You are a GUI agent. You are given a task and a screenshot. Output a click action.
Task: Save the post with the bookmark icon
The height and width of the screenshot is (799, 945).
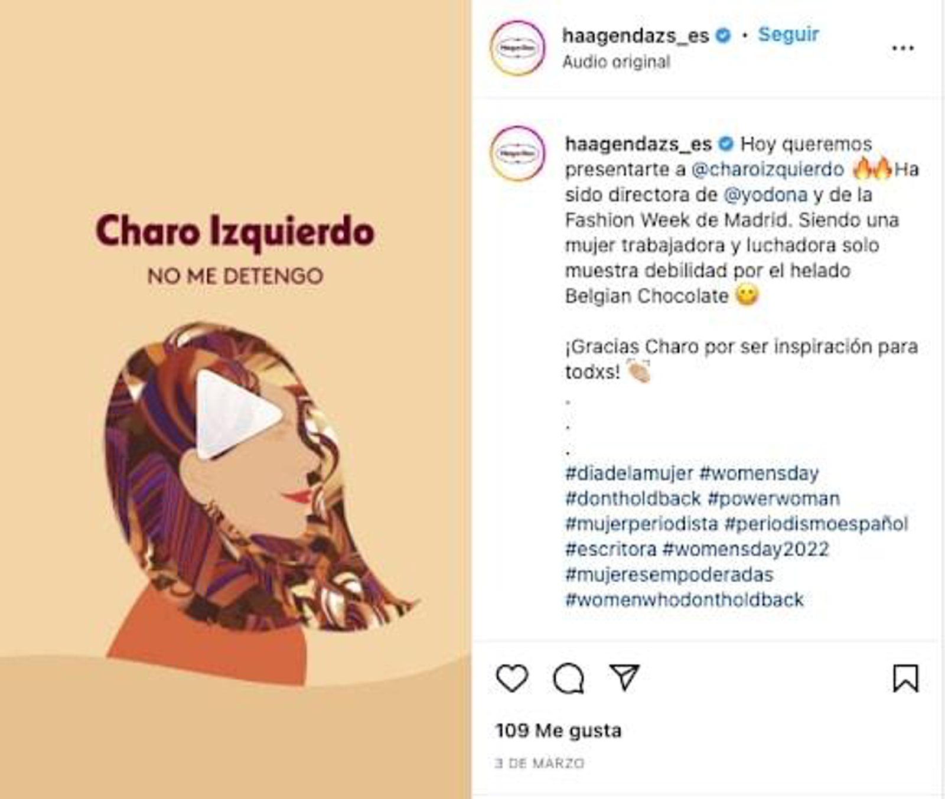coord(905,678)
